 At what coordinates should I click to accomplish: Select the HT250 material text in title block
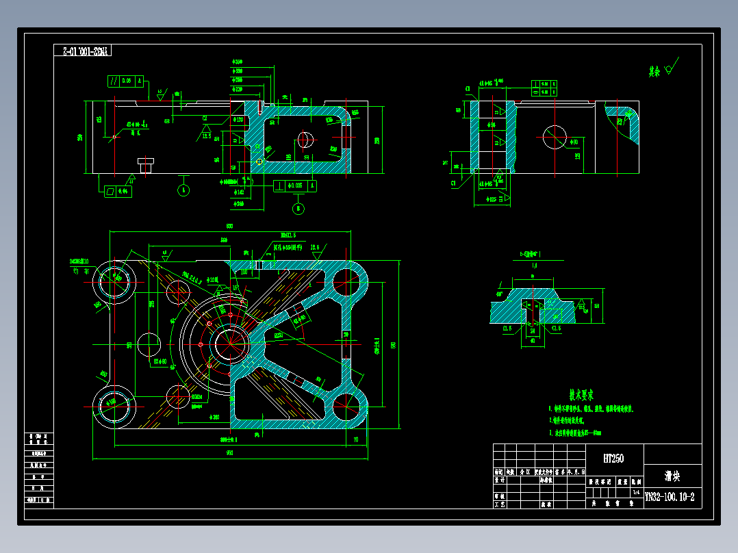click(x=613, y=459)
